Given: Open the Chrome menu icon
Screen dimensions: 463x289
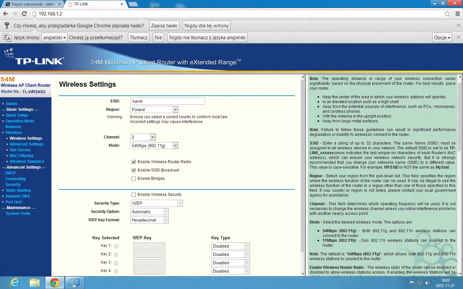Looking at the screenshot, I should pyautogui.click(x=458, y=13).
